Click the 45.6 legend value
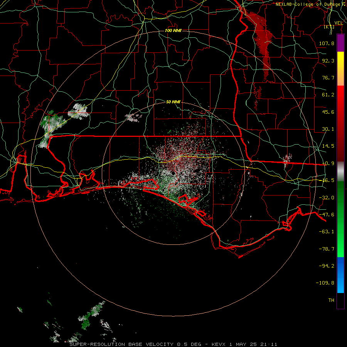The image size is (347, 347). (328, 112)
